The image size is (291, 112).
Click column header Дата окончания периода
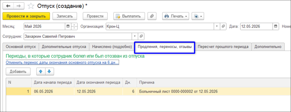[98, 82]
